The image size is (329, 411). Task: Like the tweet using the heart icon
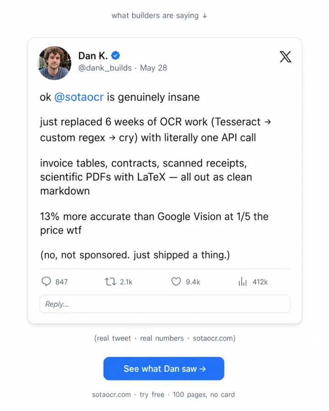coord(176,281)
